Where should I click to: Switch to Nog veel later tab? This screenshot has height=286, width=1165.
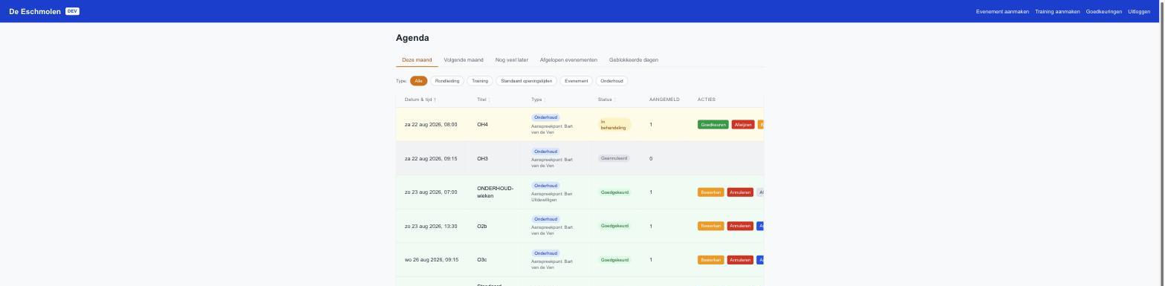coord(512,60)
